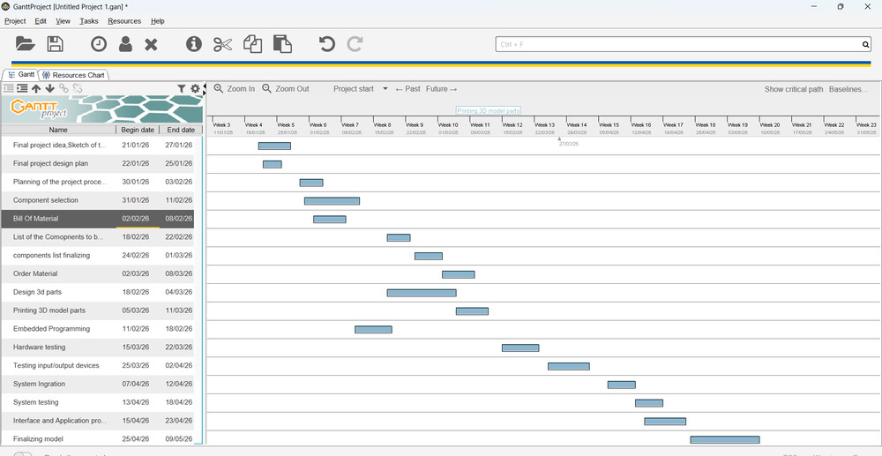The height and width of the screenshot is (456, 882).
Task: Select 'Printing 3D model parts' task row
Action: [x=98, y=310]
